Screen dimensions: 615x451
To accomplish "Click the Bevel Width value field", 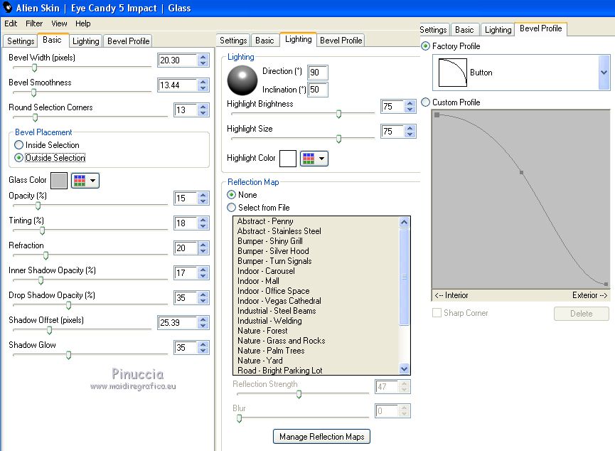I will click(x=177, y=60).
